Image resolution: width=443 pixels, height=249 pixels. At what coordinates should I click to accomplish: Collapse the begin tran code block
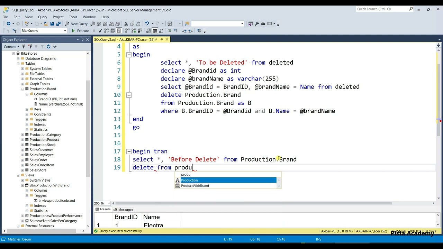pos(129,151)
